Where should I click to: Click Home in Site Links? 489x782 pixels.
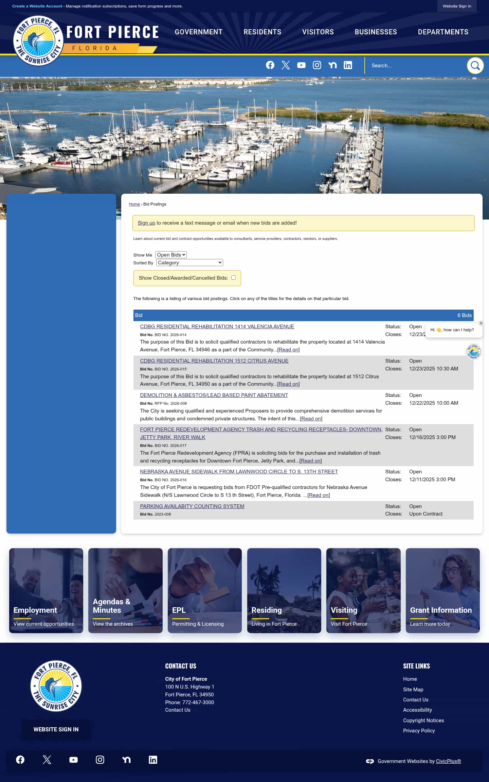click(x=410, y=679)
